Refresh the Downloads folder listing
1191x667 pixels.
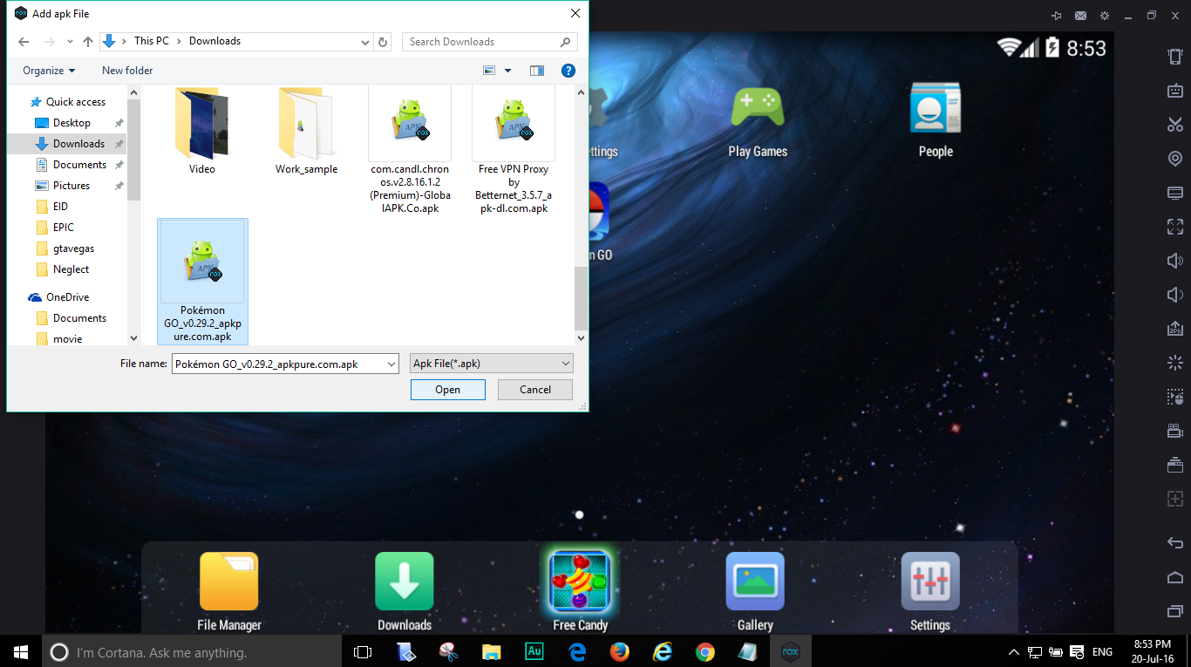click(x=384, y=41)
